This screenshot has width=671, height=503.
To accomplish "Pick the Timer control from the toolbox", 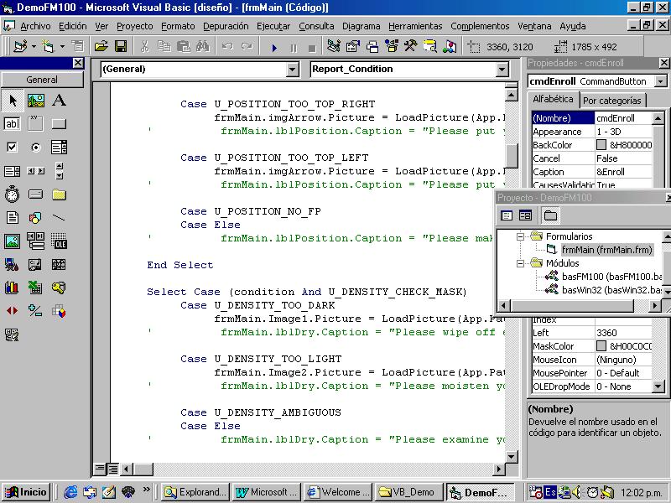I will 12,194.
